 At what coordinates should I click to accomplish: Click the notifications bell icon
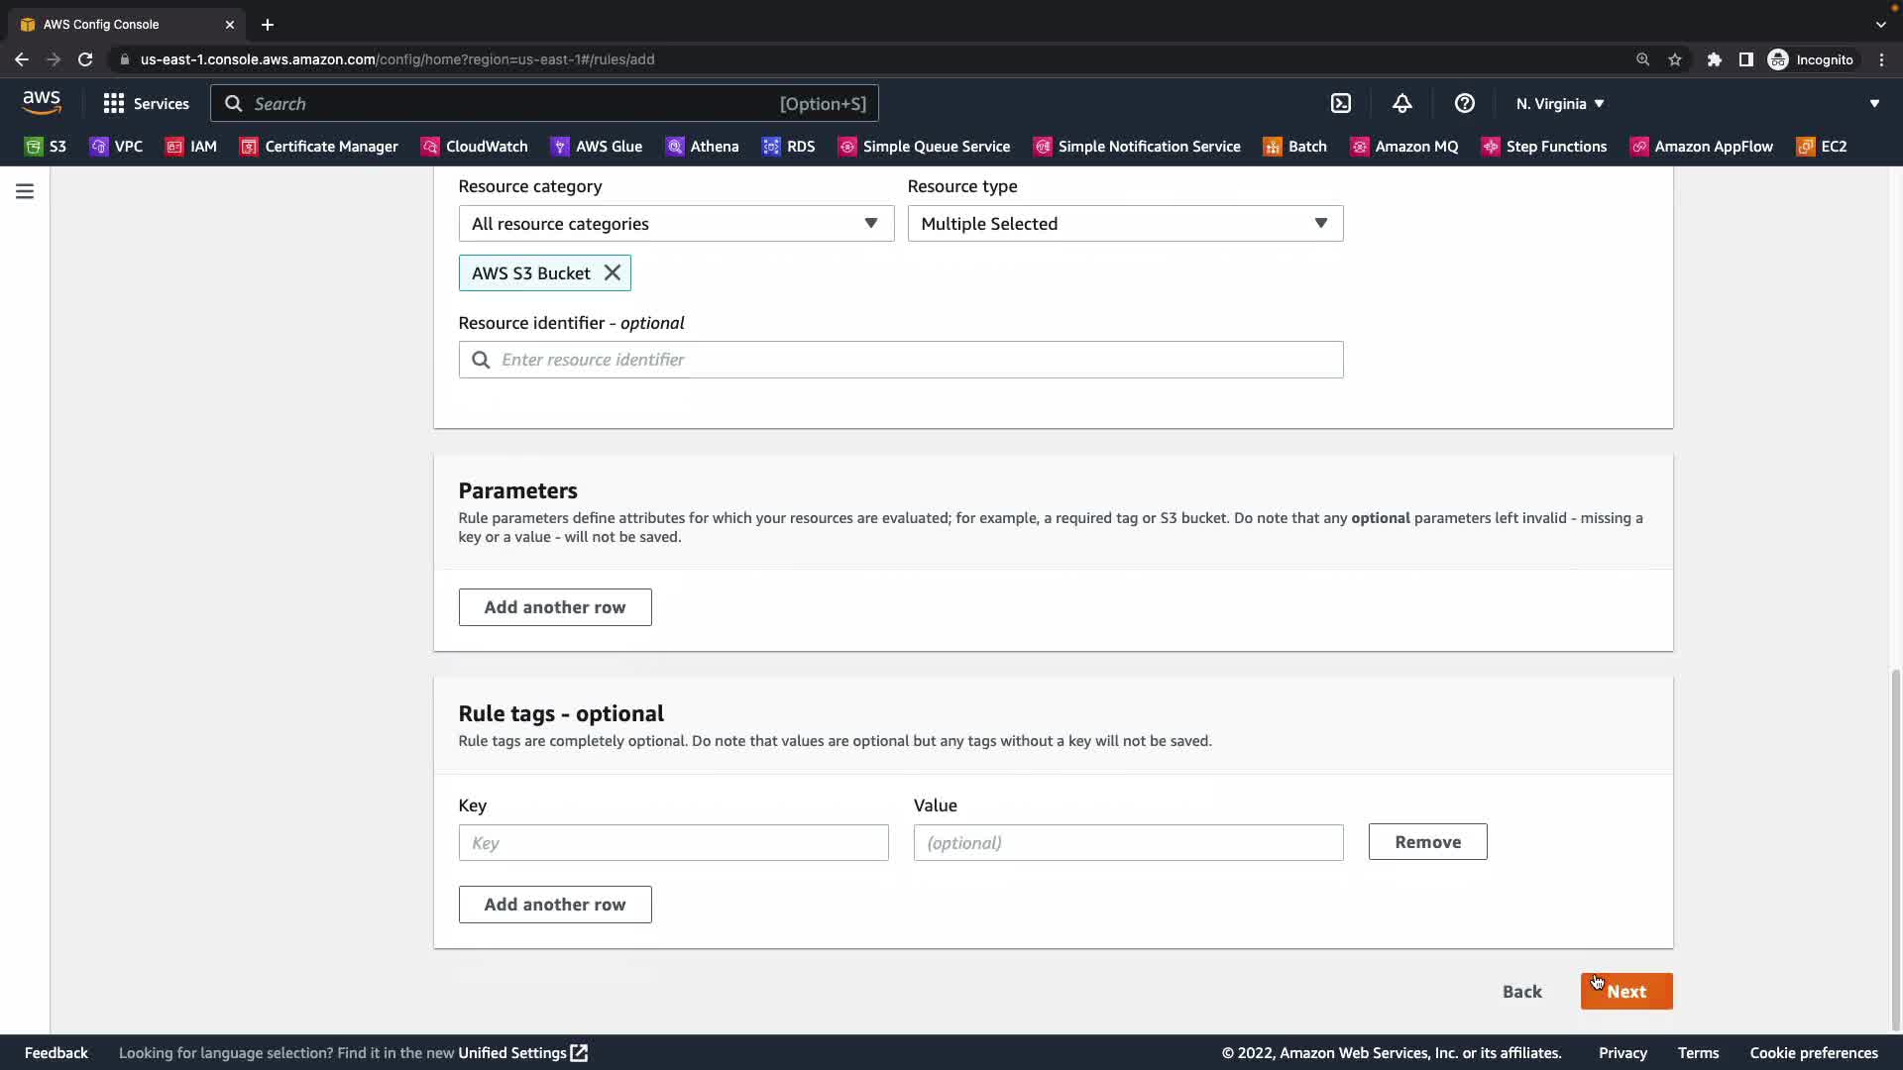tap(1401, 103)
